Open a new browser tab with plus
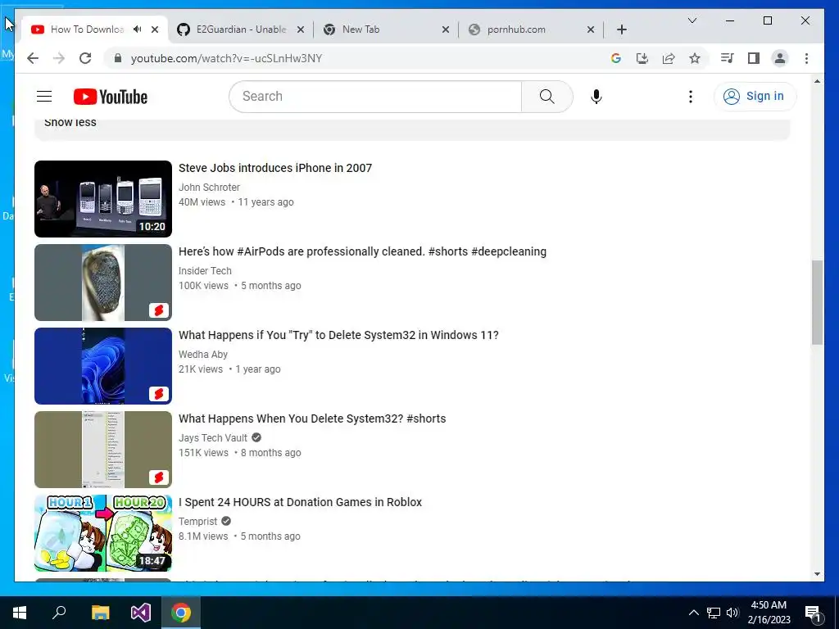 click(x=621, y=29)
